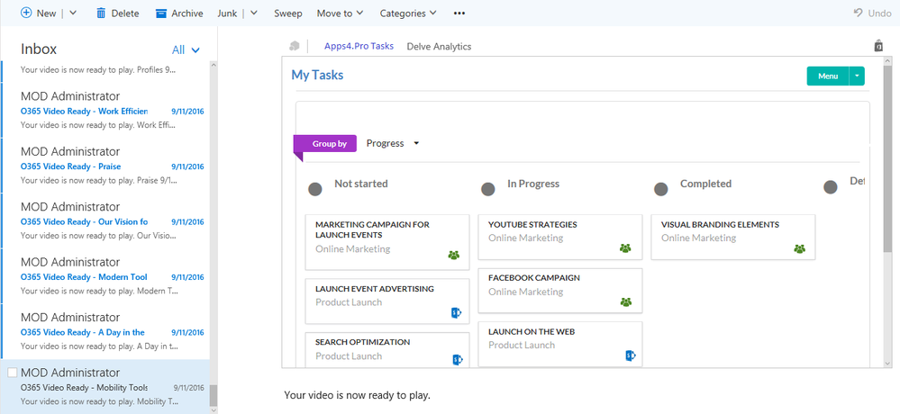
Task: Click the Archive box icon
Action: click(161, 13)
